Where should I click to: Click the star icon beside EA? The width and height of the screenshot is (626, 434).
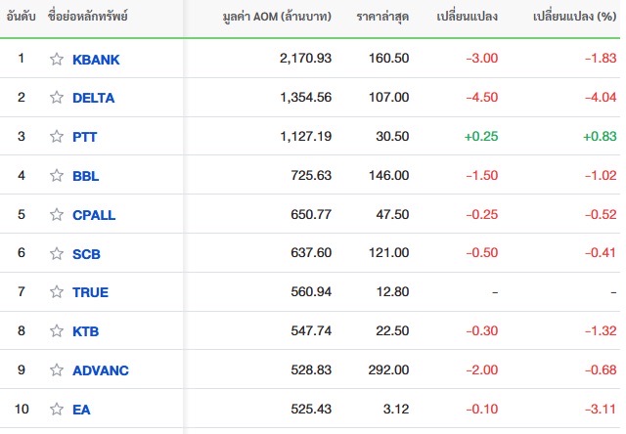point(57,410)
